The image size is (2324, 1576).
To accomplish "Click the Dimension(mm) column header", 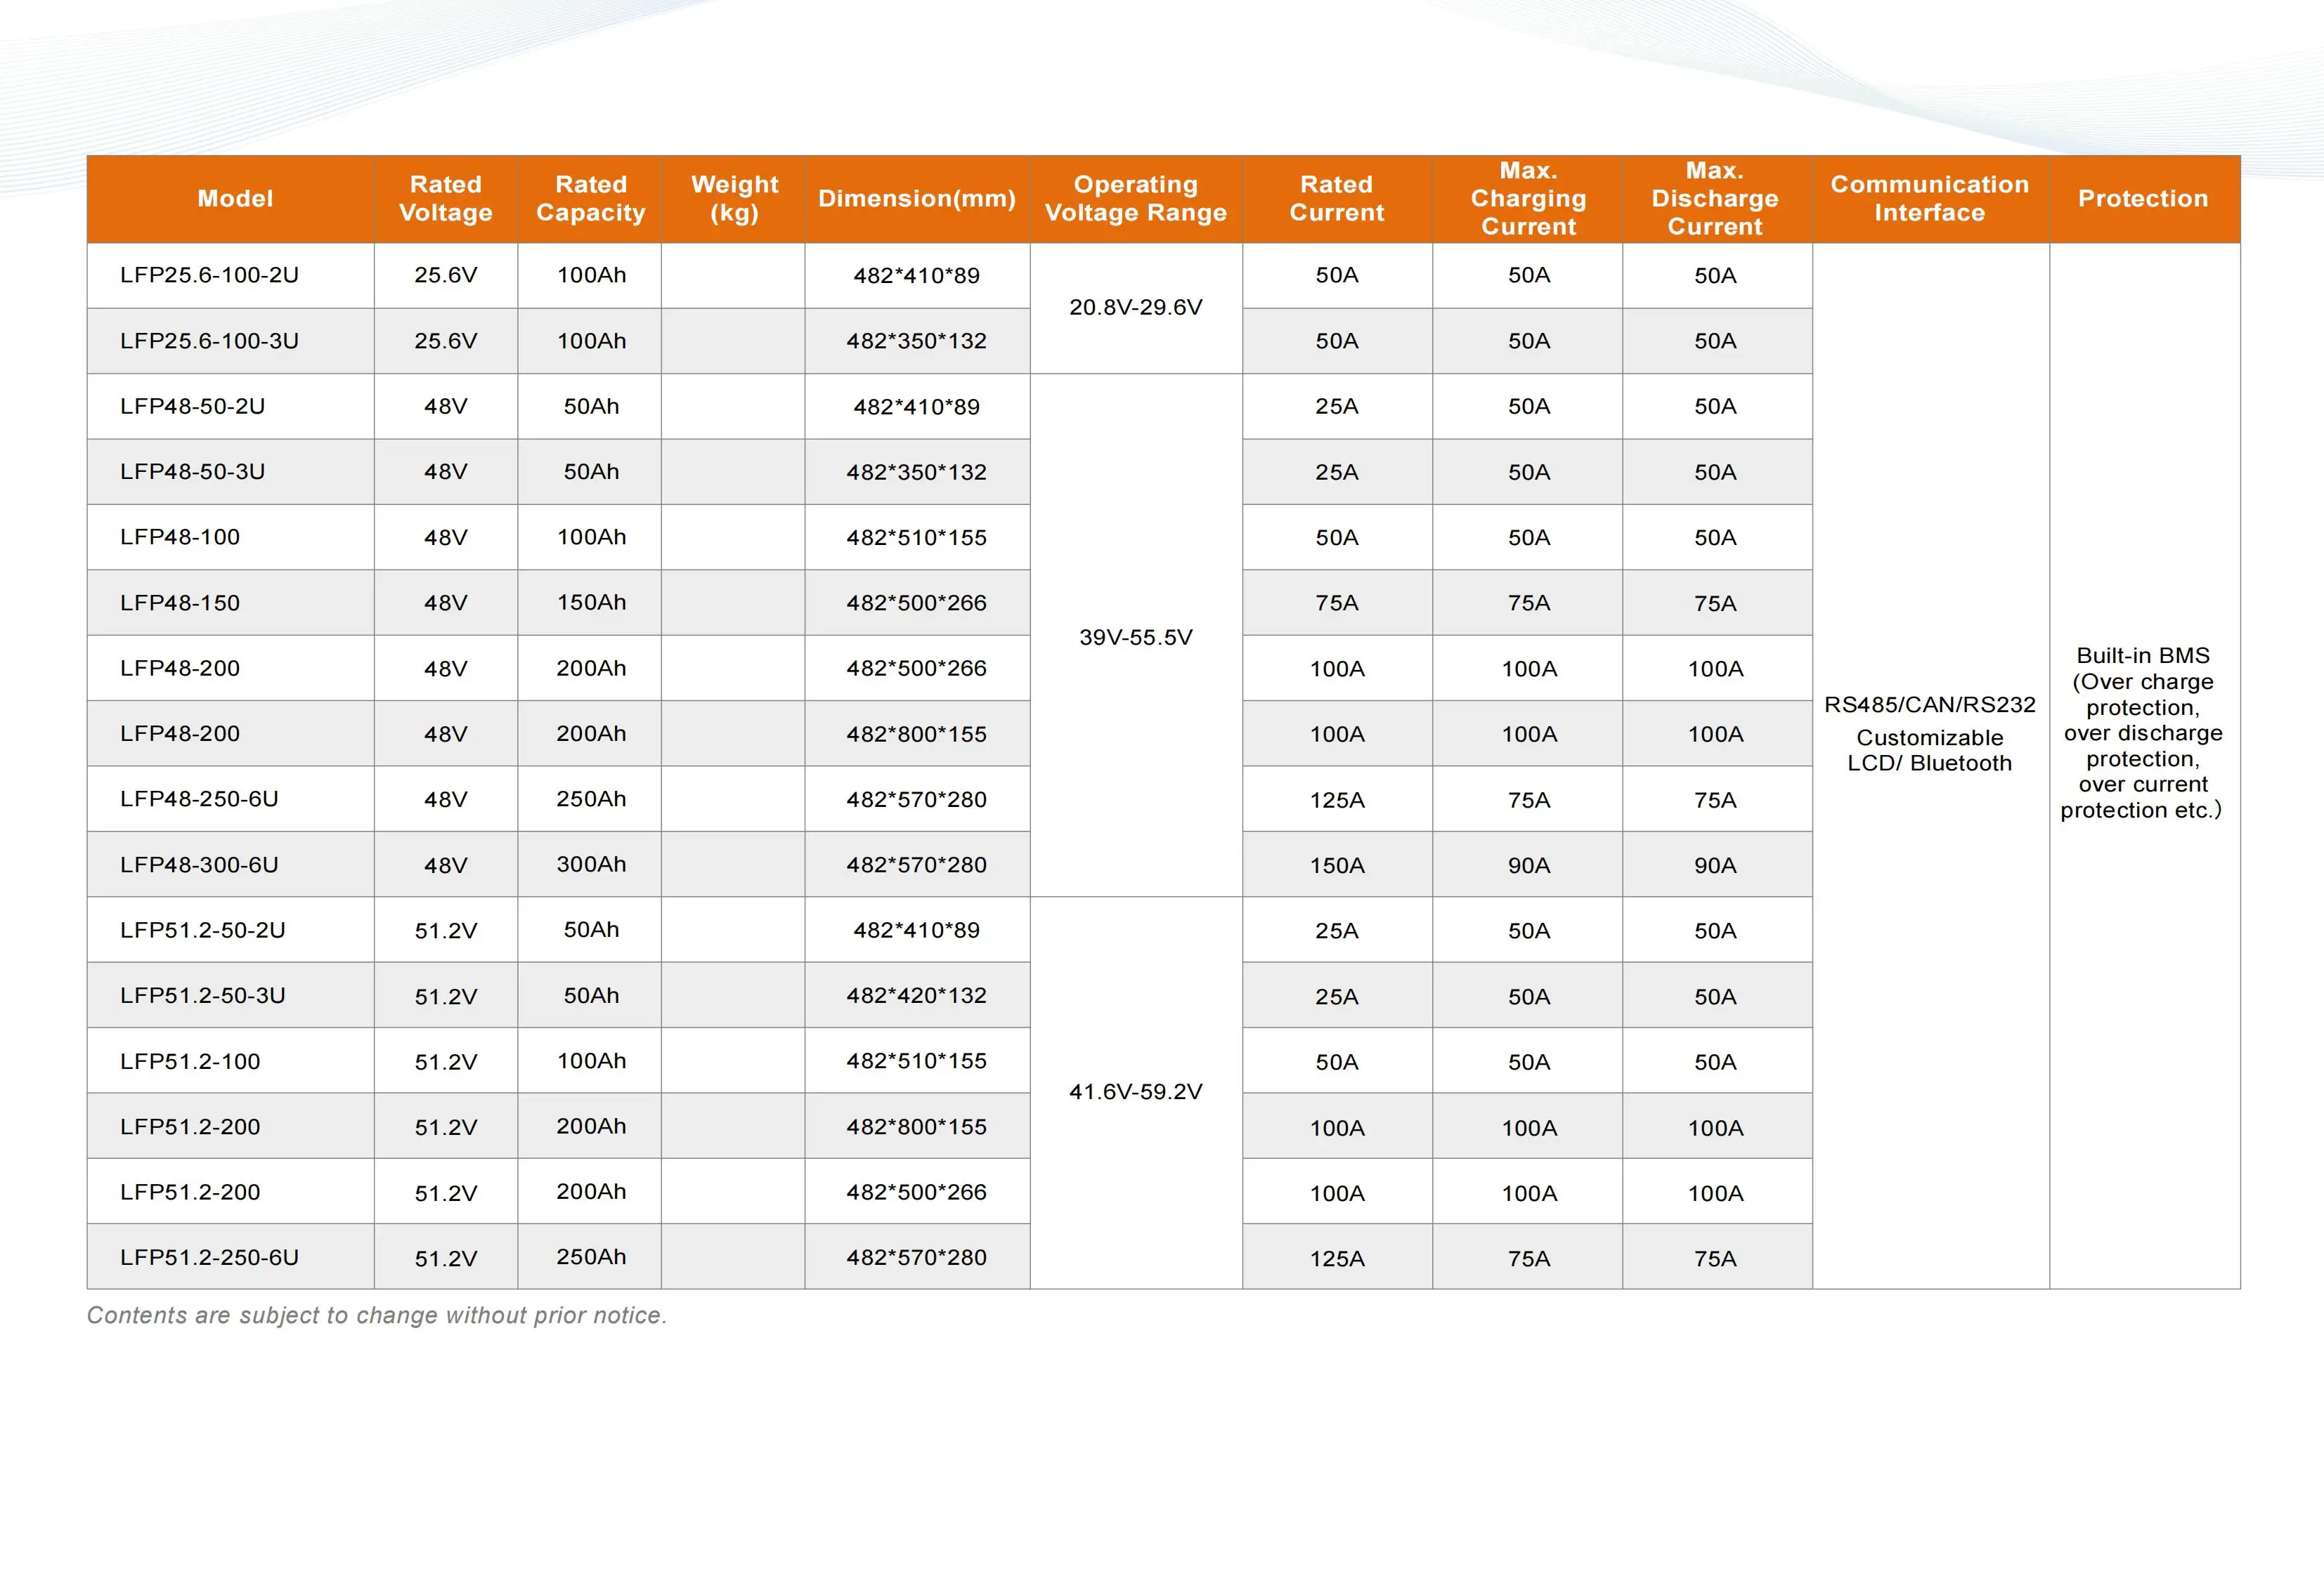I will [x=917, y=198].
